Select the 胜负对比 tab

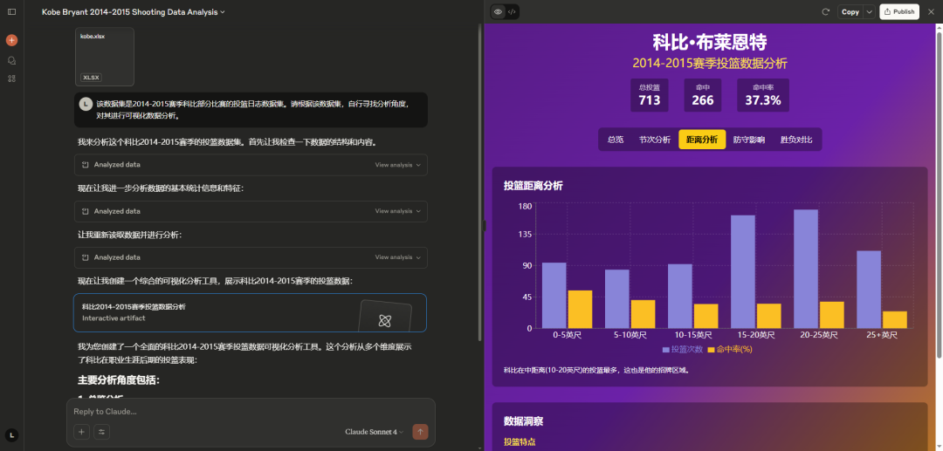(796, 140)
